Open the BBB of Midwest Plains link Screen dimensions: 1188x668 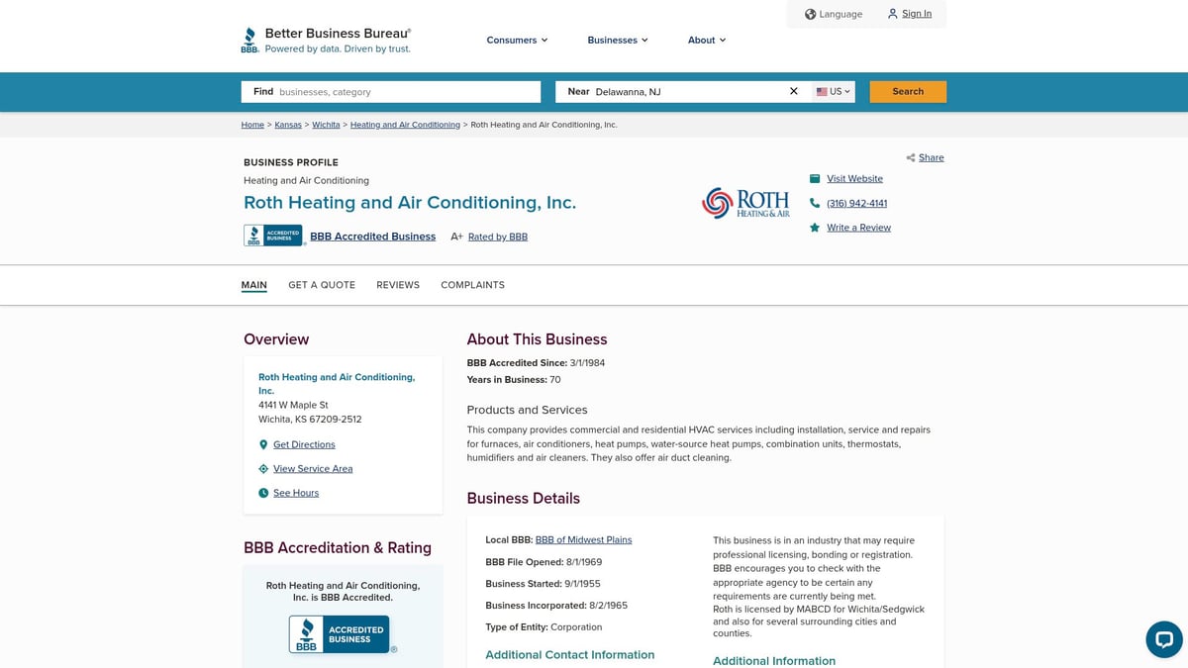(x=583, y=540)
